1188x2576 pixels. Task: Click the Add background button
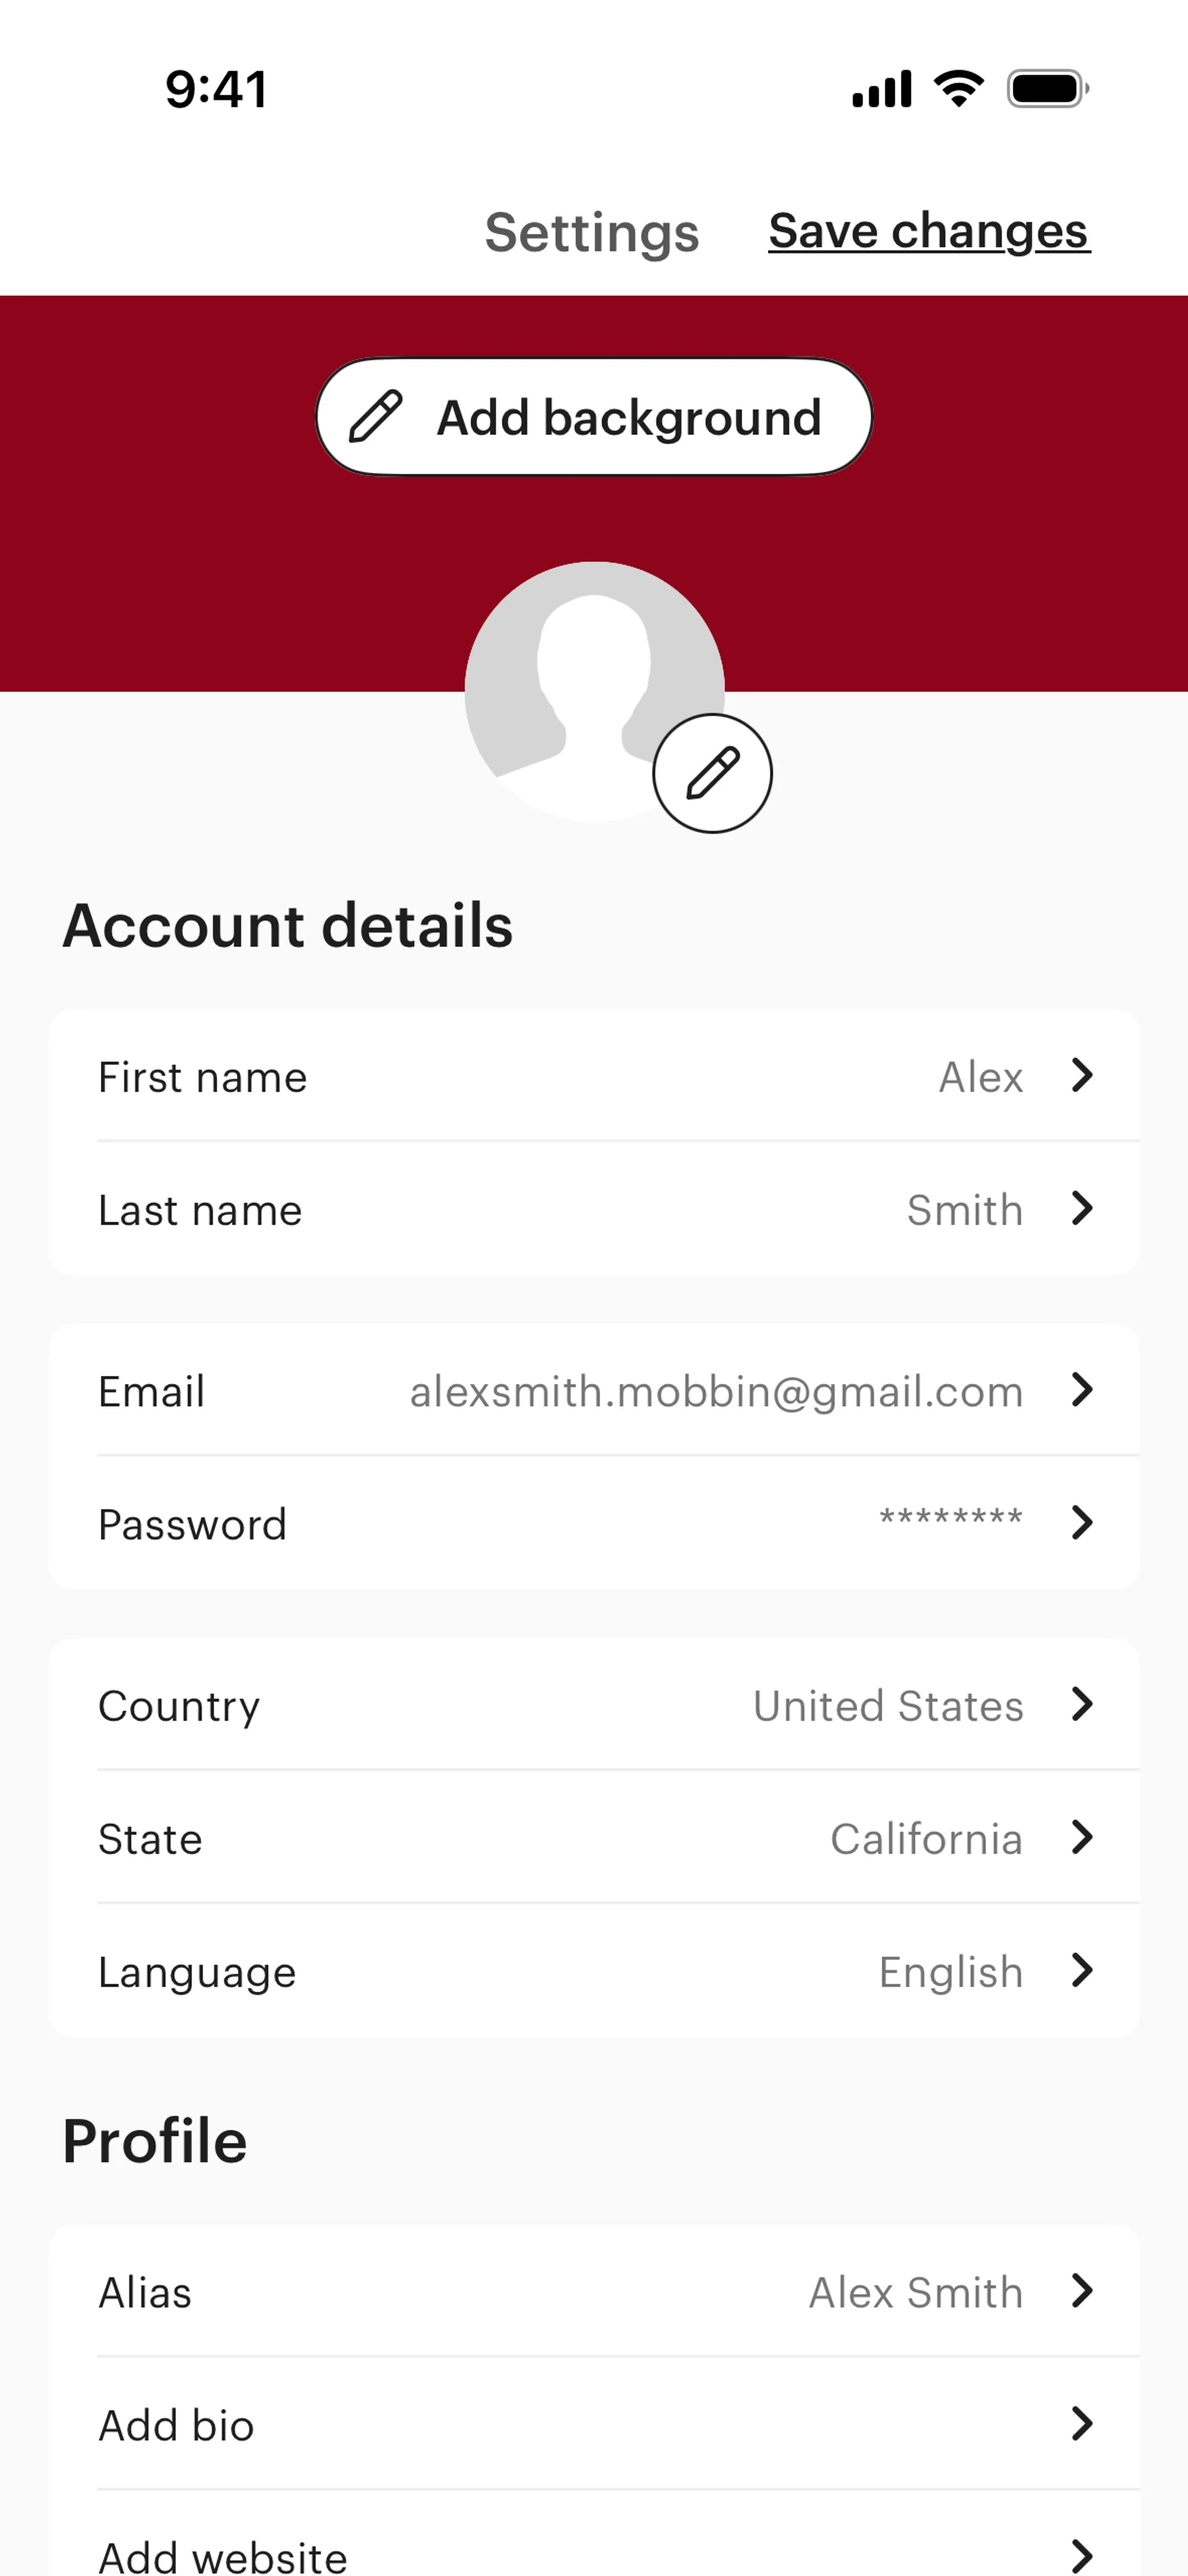click(x=594, y=417)
